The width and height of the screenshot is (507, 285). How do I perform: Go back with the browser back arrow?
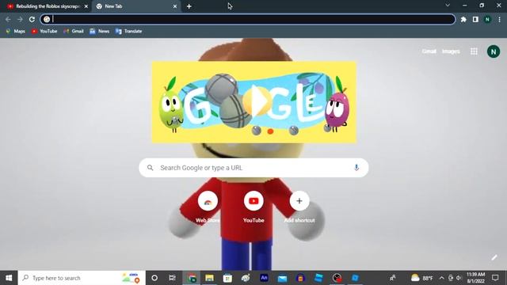click(x=8, y=19)
